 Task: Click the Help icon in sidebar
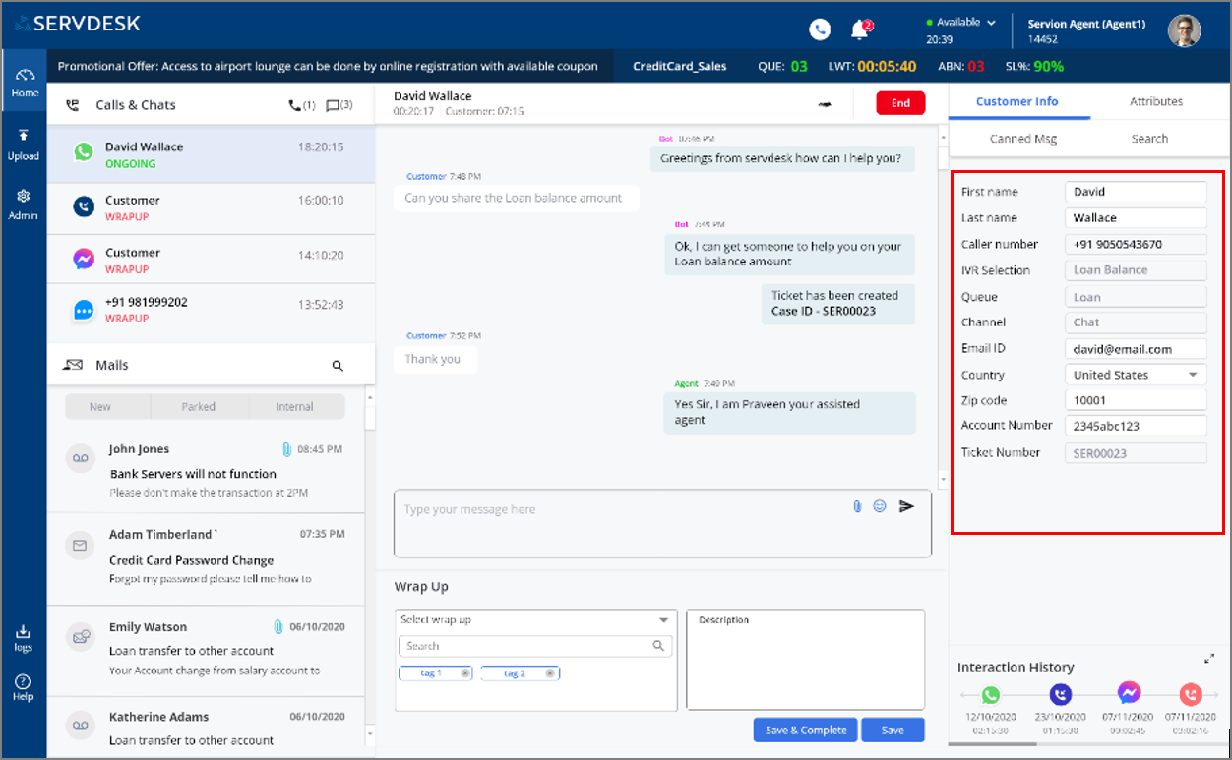coord(24,687)
